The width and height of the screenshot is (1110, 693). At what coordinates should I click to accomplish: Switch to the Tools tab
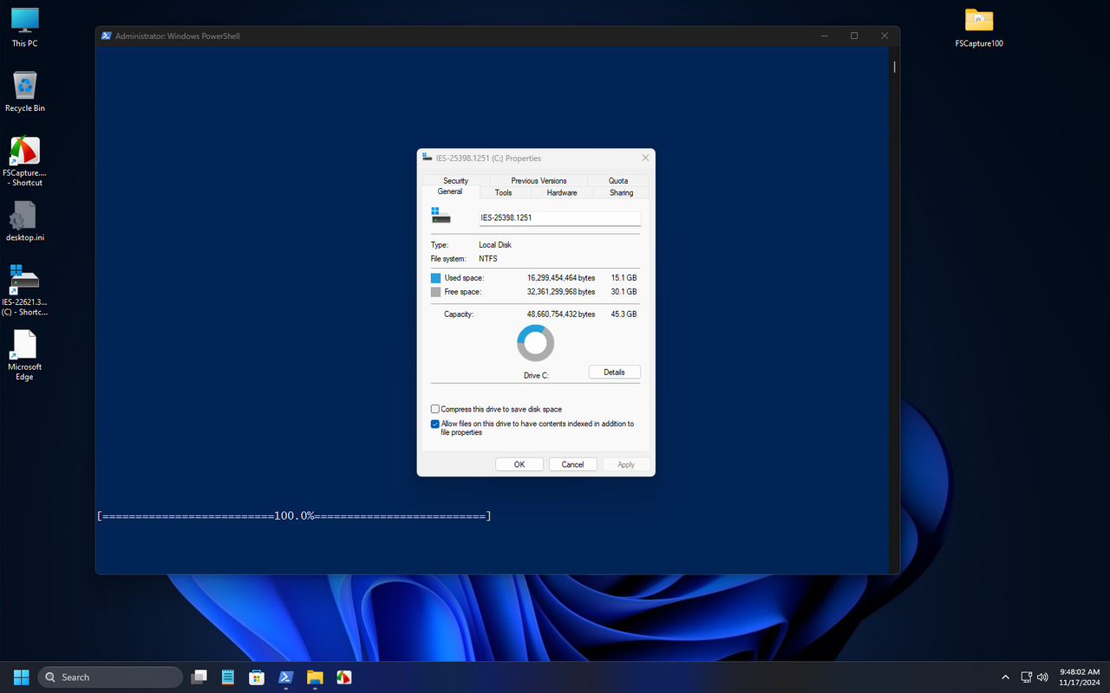point(503,192)
